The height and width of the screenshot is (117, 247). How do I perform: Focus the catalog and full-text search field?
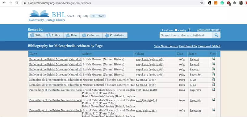point(186,35)
